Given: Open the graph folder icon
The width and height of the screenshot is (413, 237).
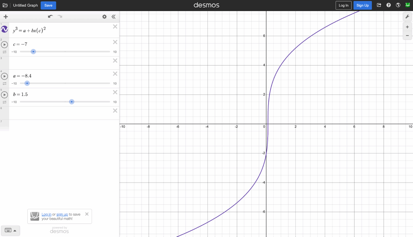Looking at the screenshot, I should pyautogui.click(x=5, y=5).
